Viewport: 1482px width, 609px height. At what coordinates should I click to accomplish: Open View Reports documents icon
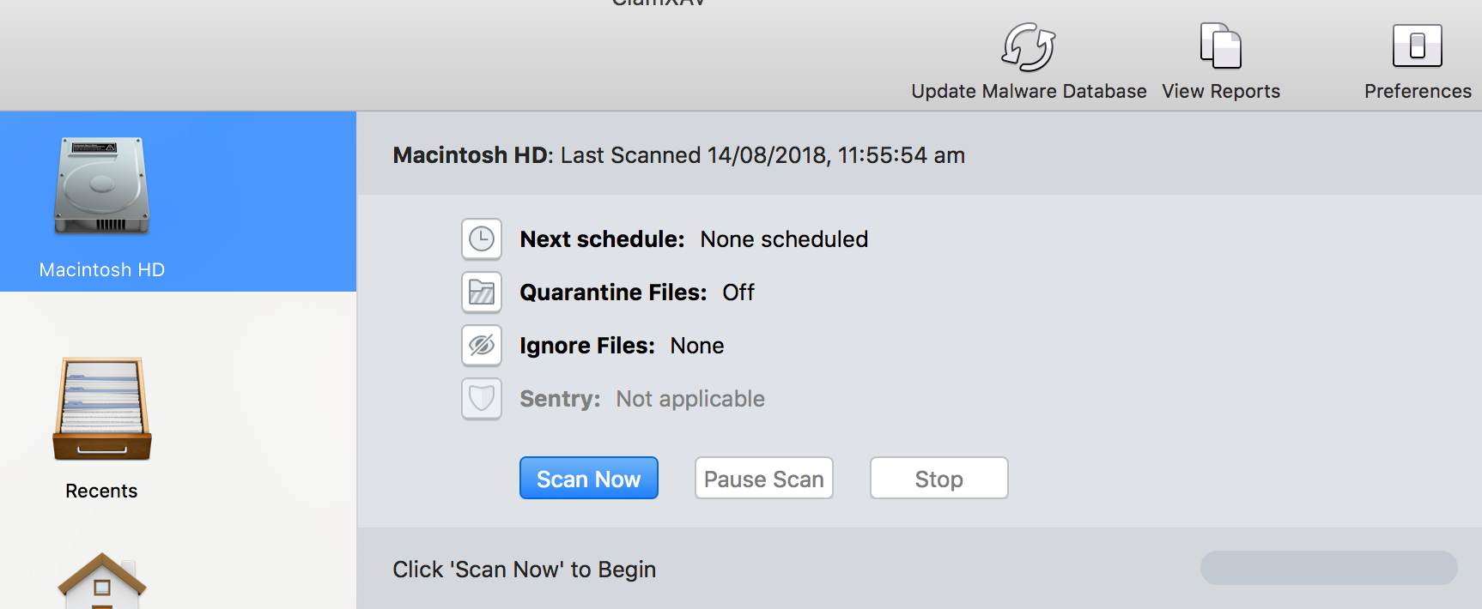(1220, 46)
